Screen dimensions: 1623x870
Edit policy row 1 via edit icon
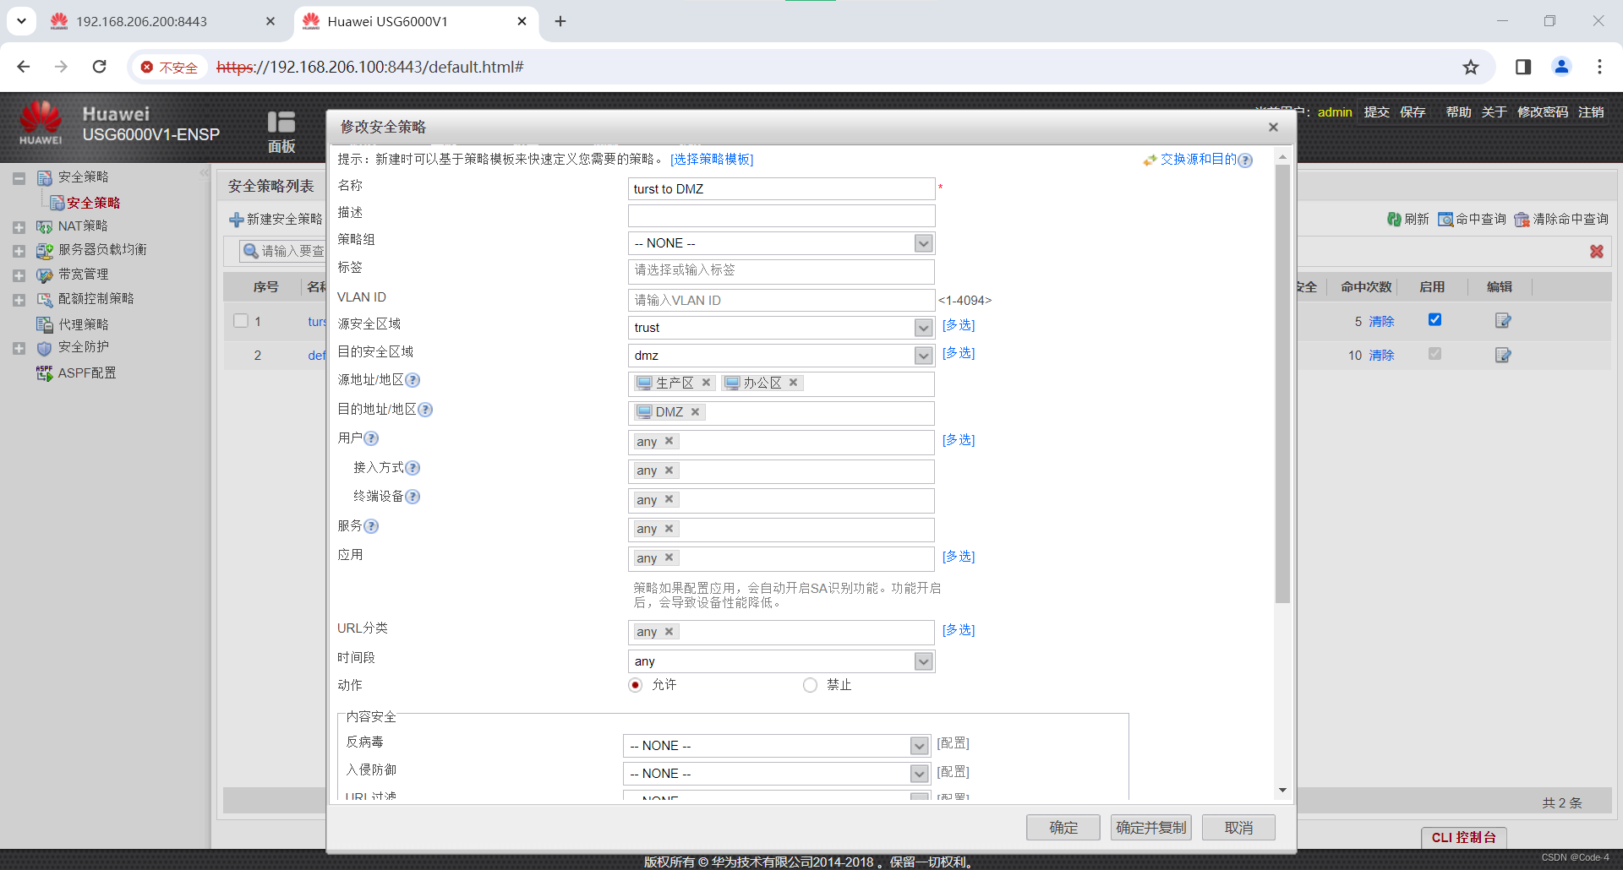1502,321
